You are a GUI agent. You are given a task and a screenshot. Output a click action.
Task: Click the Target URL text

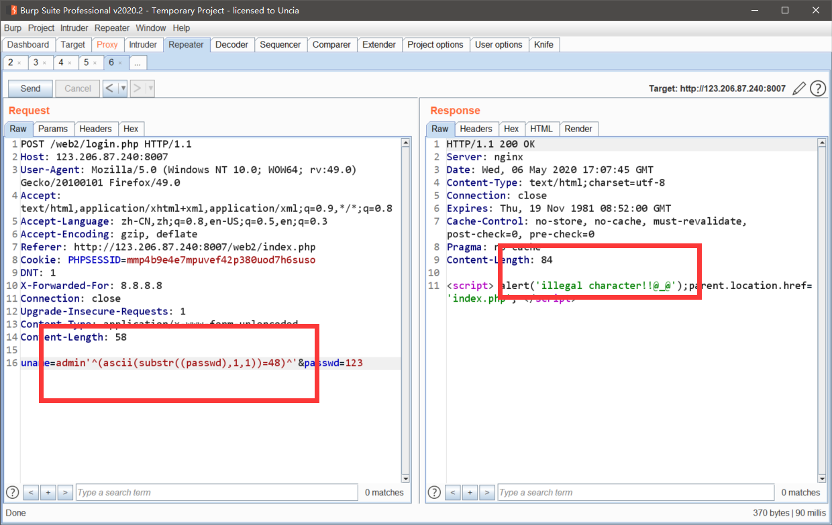pyautogui.click(x=717, y=89)
